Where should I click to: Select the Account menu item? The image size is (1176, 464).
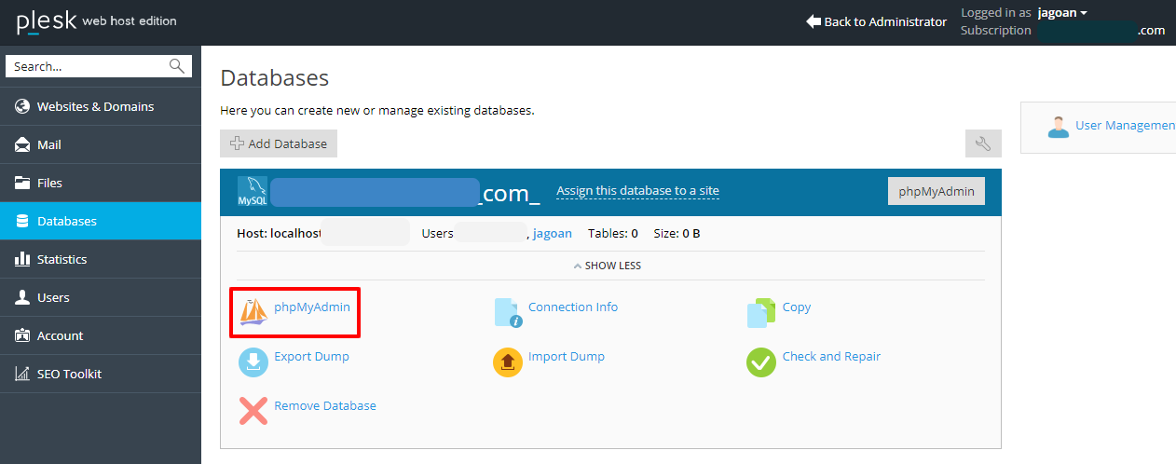click(101, 335)
